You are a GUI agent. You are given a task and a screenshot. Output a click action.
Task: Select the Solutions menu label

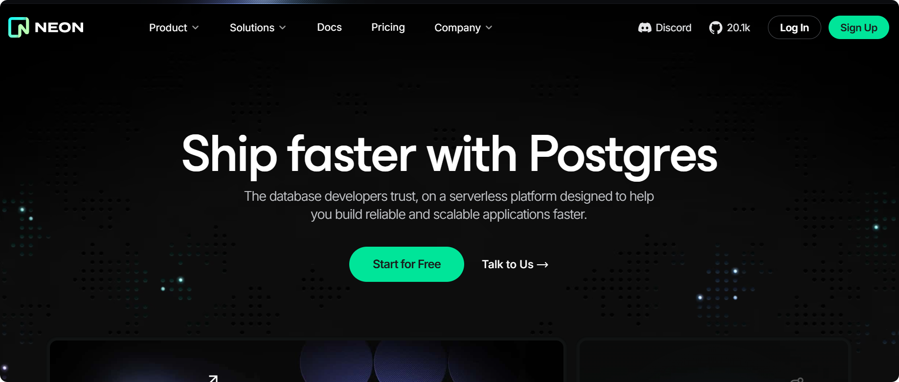[252, 28]
